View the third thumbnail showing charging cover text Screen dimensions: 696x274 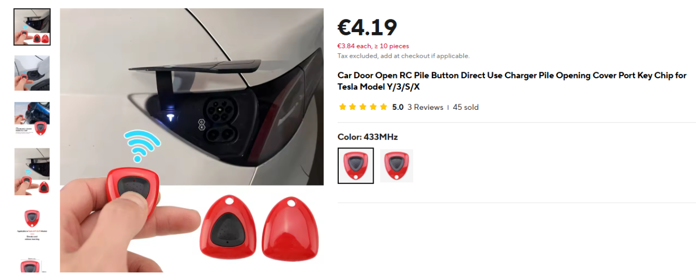32,119
